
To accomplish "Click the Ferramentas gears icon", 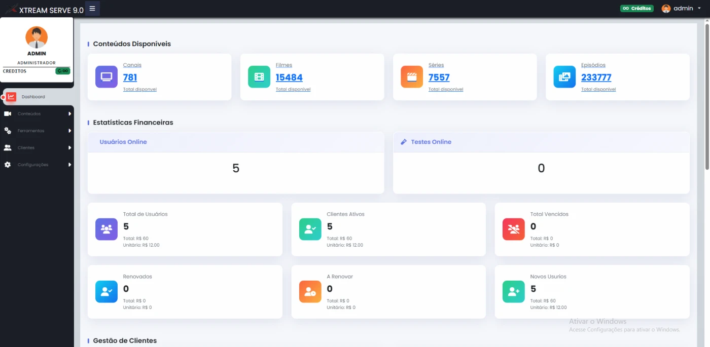I will pos(8,131).
